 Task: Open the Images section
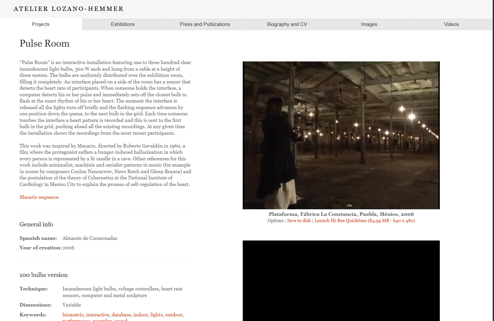(369, 24)
